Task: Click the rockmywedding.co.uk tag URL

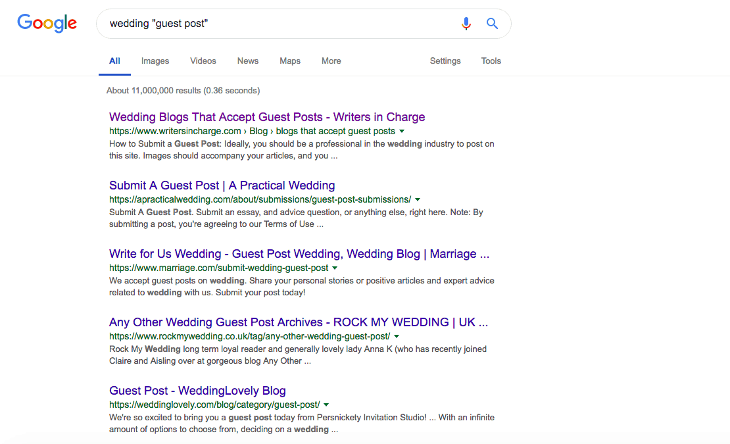Action: (x=249, y=337)
